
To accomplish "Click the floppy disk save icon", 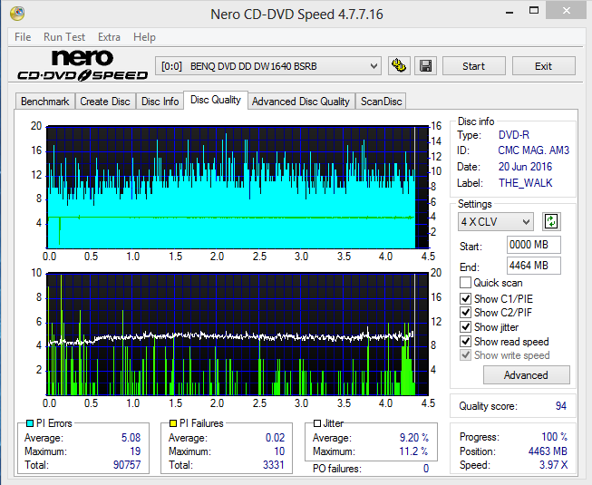I will click(x=425, y=66).
